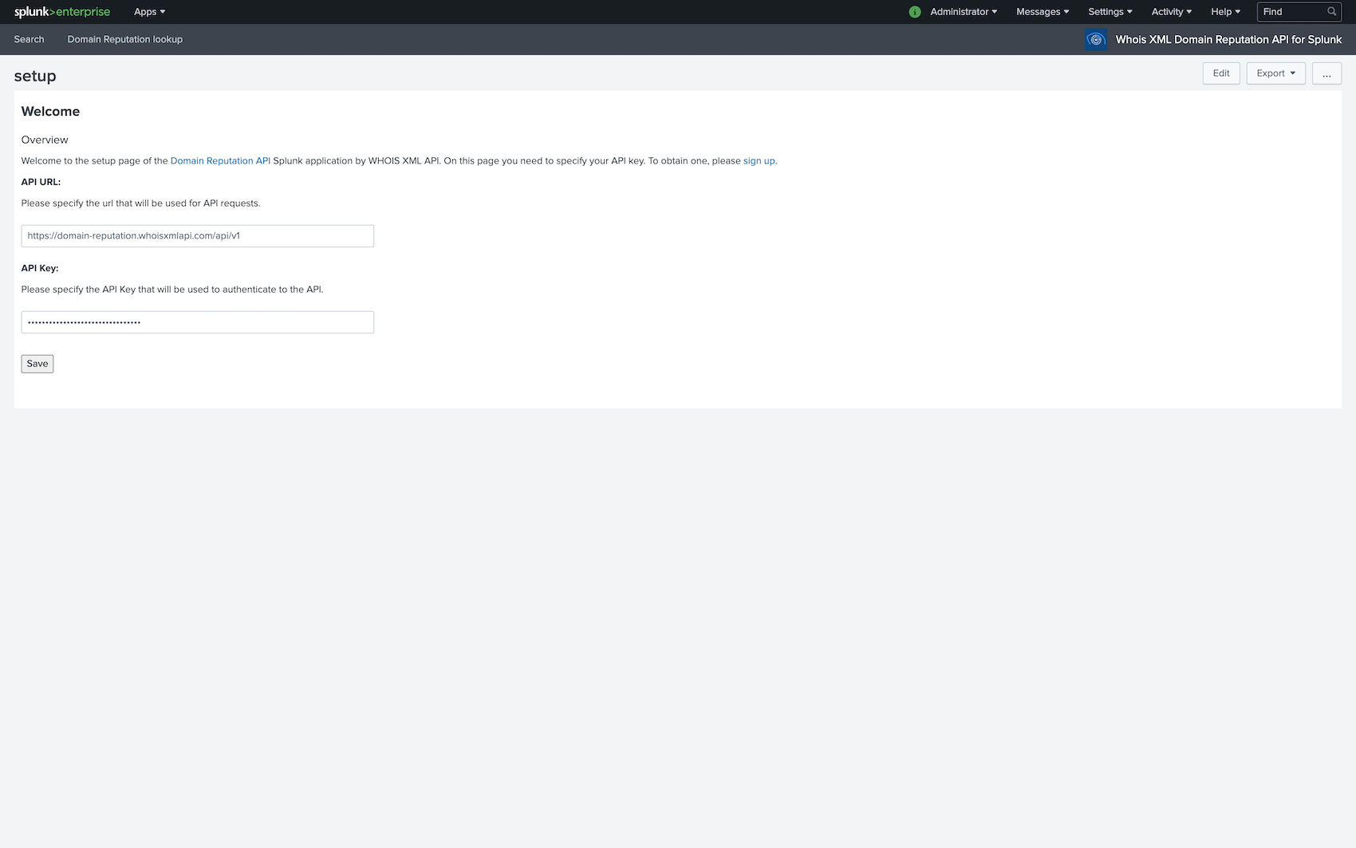The width and height of the screenshot is (1356, 848).
Task: Click the API Key: label
Action: [40, 269]
